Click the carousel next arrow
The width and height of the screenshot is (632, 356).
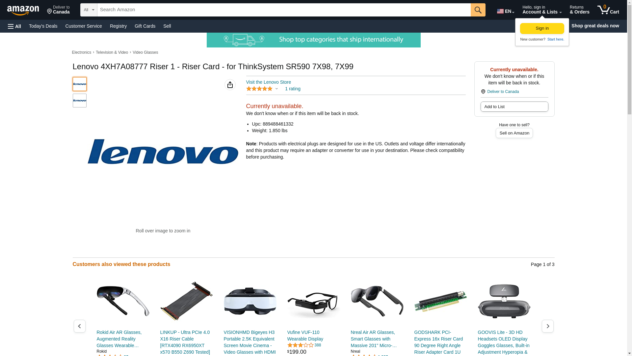click(547, 326)
